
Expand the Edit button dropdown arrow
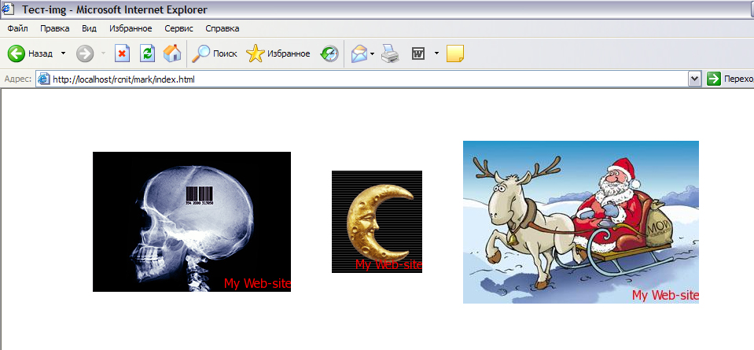436,53
